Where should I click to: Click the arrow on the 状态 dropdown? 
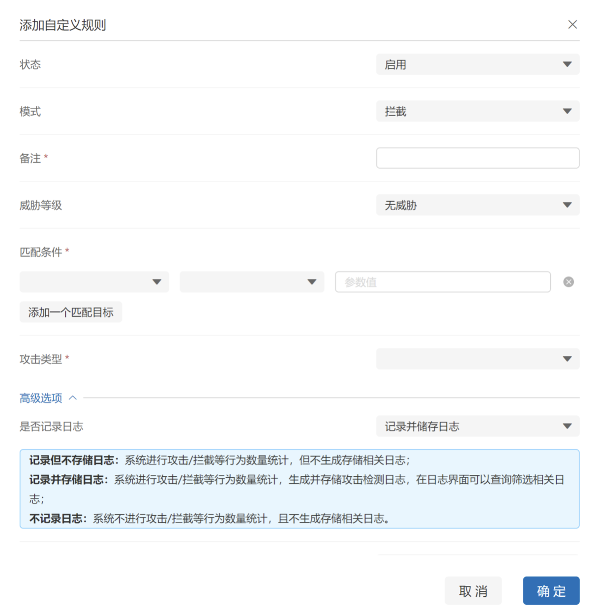point(567,64)
